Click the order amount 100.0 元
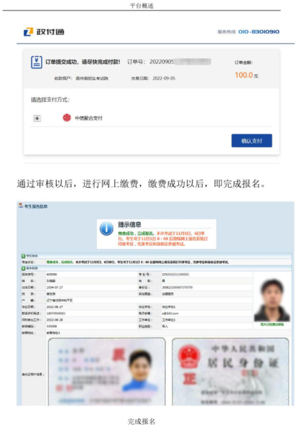Image resolution: width=299 pixels, height=433 pixels. [246, 75]
